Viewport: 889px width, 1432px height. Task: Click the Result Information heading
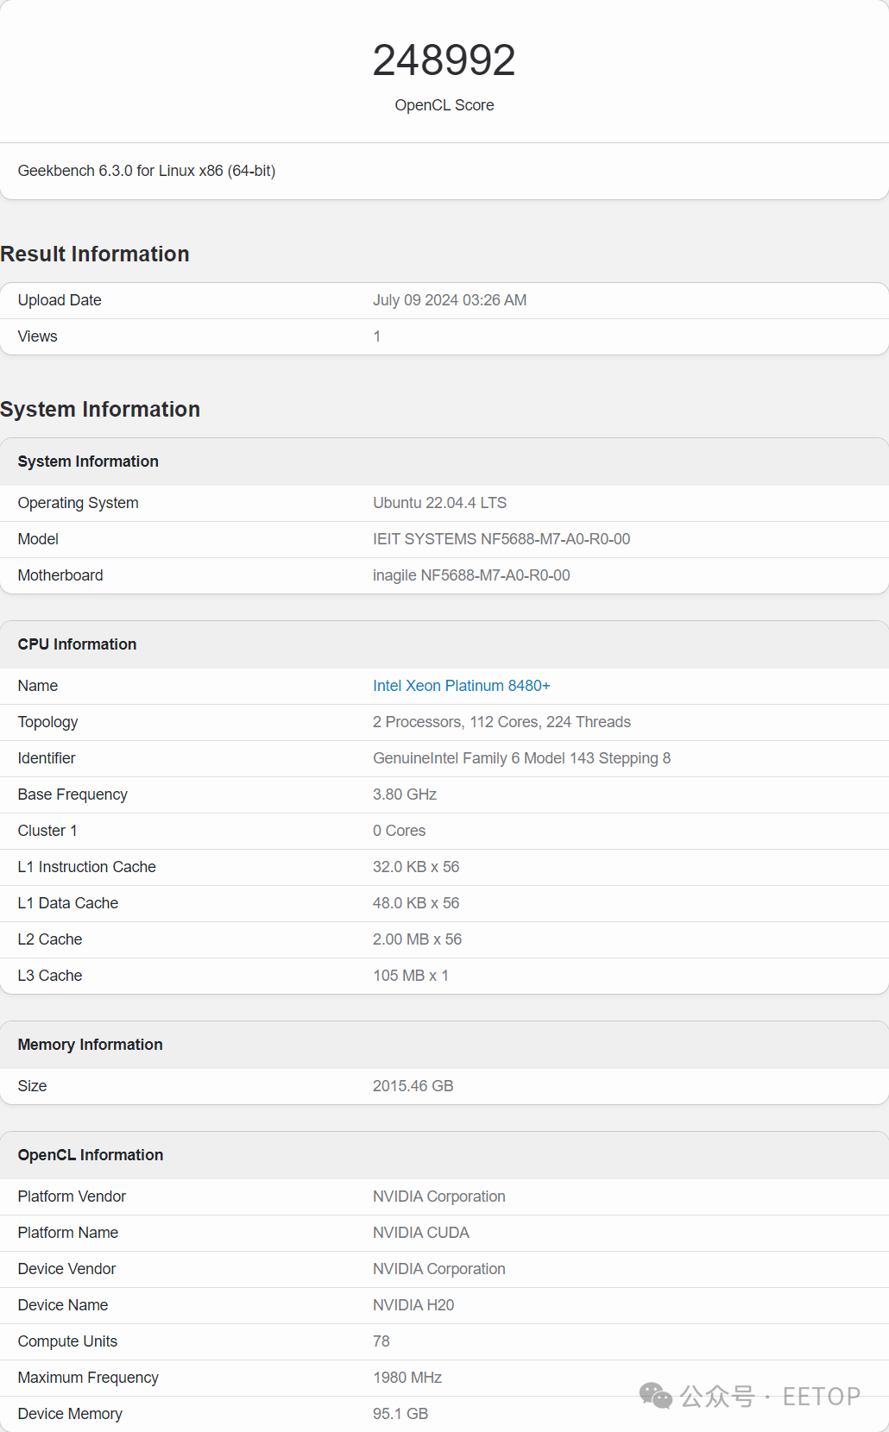[95, 254]
